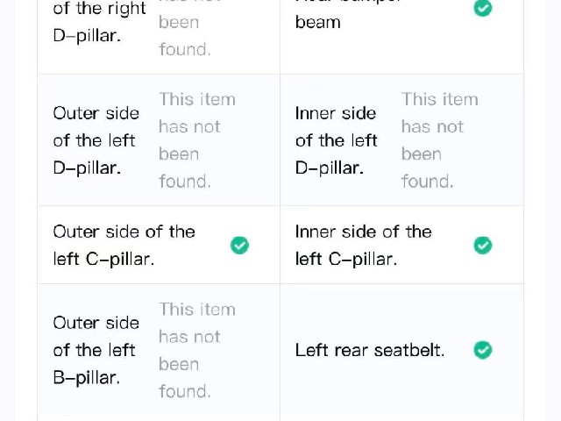This screenshot has height=421, width=561.
Task: Click the empty space above Left rear seatbelt label
Action: pos(401,311)
